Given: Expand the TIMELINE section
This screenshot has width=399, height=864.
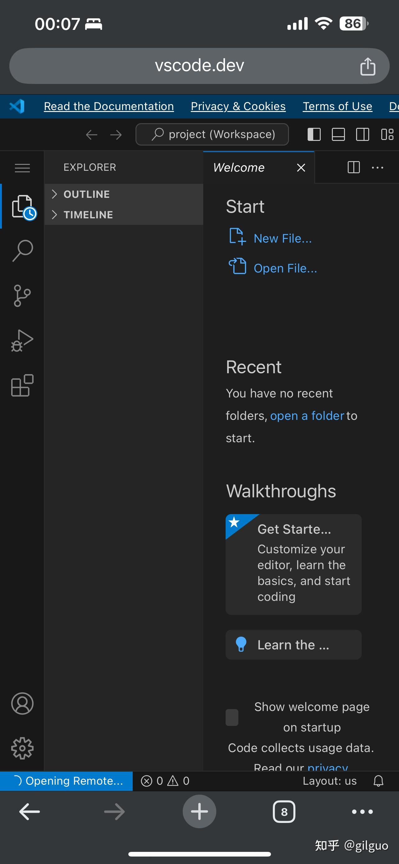Looking at the screenshot, I should (x=88, y=215).
